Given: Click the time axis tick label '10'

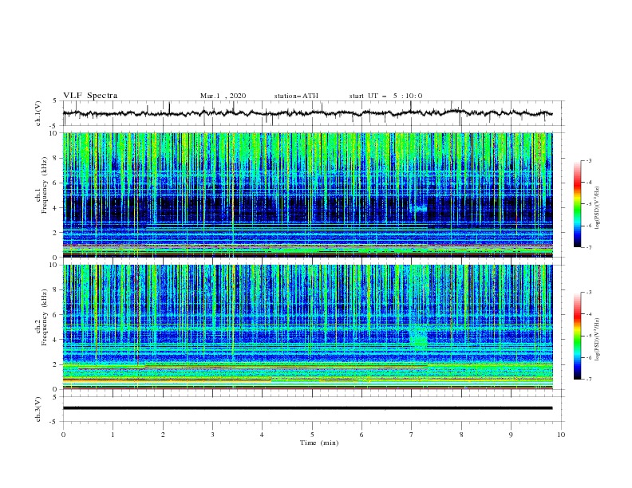Looking at the screenshot, I should [561, 435].
